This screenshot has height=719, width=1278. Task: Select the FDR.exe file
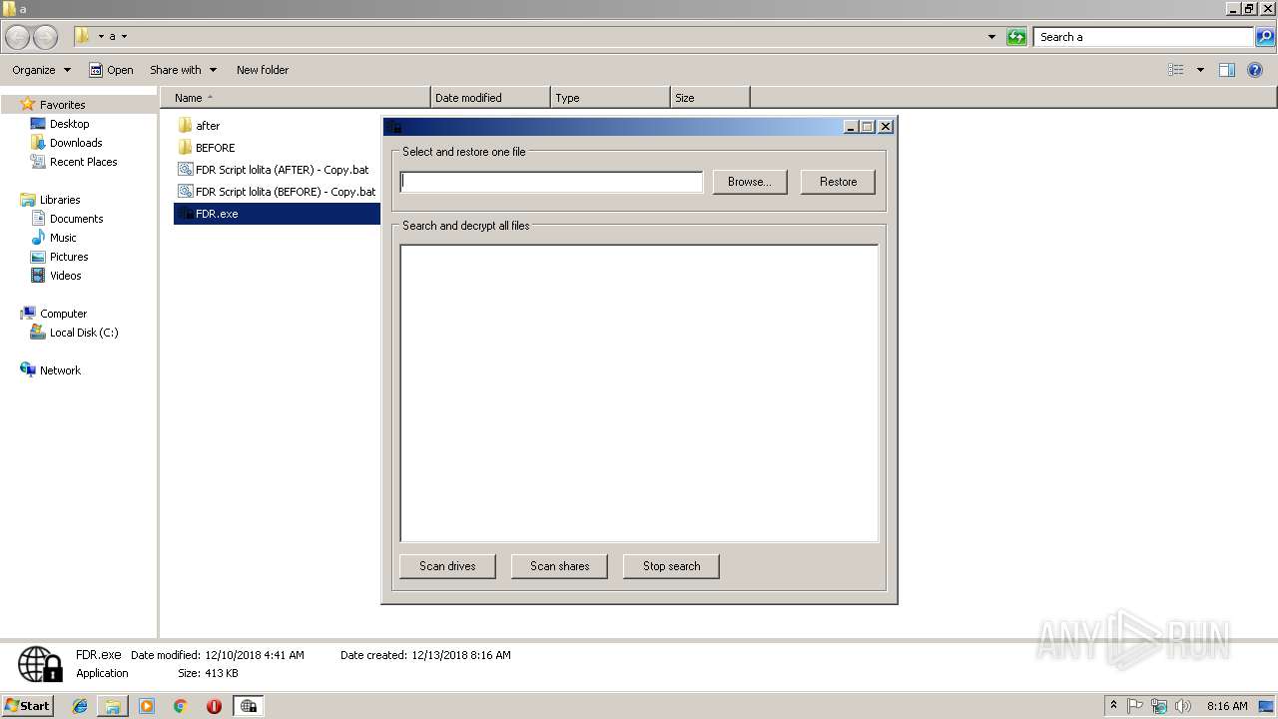[x=277, y=214]
